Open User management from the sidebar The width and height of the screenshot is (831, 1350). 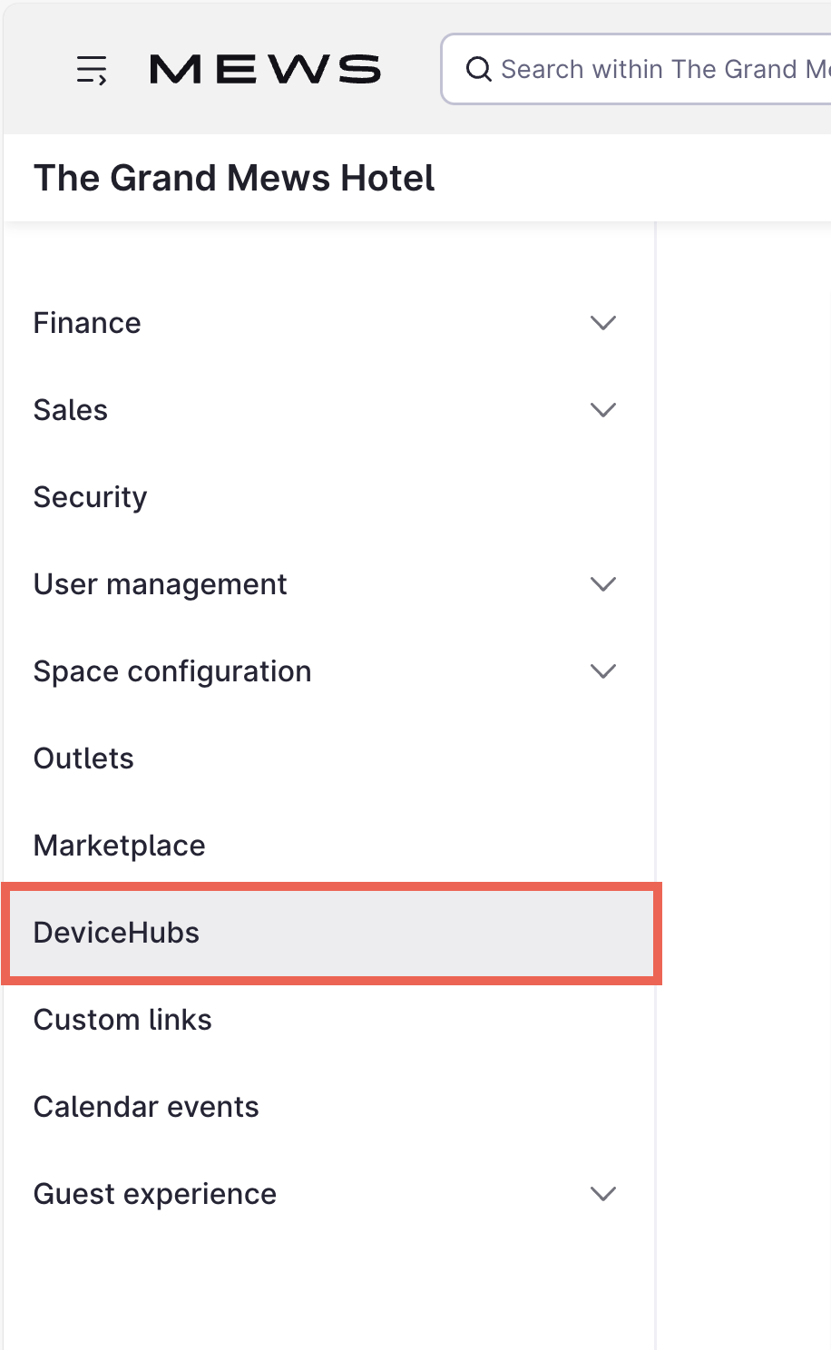[x=160, y=583]
